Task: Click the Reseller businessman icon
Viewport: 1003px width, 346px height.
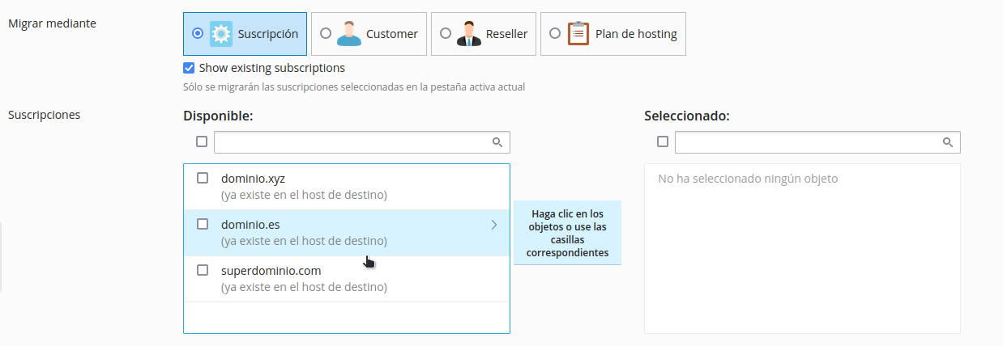Action: (x=468, y=34)
